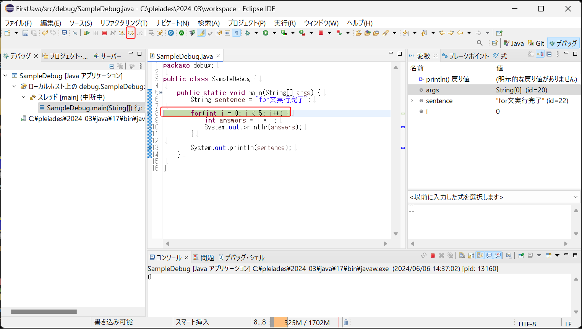Screen dimensions: 582x329
Task: Switch to the Java perspective
Action: (x=513, y=43)
